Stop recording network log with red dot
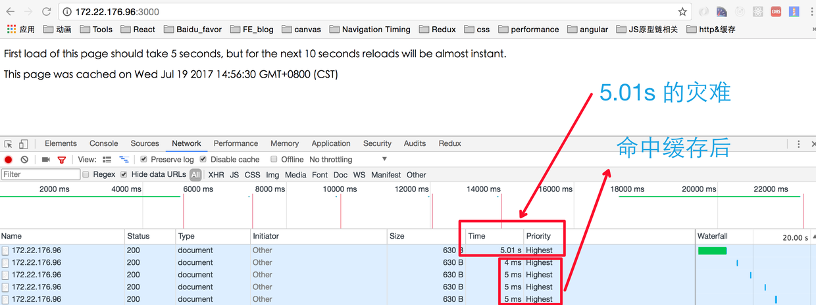 click(9, 160)
